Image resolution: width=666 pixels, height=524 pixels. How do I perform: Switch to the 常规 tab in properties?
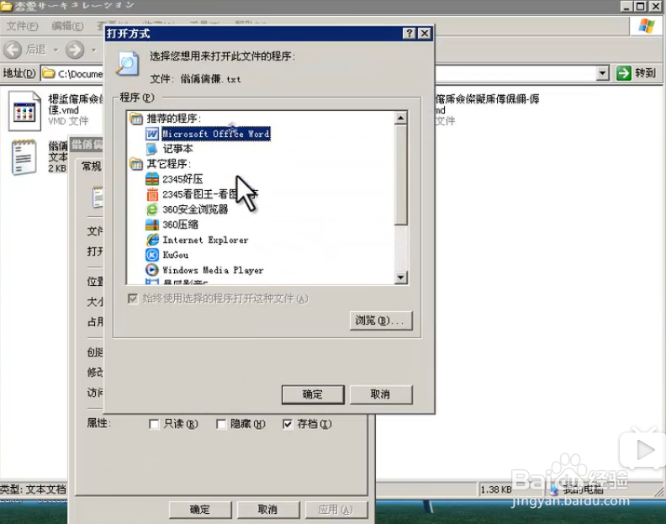(92, 167)
